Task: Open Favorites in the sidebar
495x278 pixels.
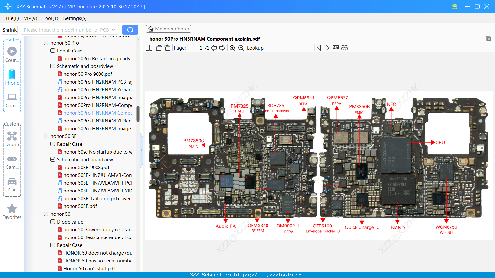Action: click(12, 212)
